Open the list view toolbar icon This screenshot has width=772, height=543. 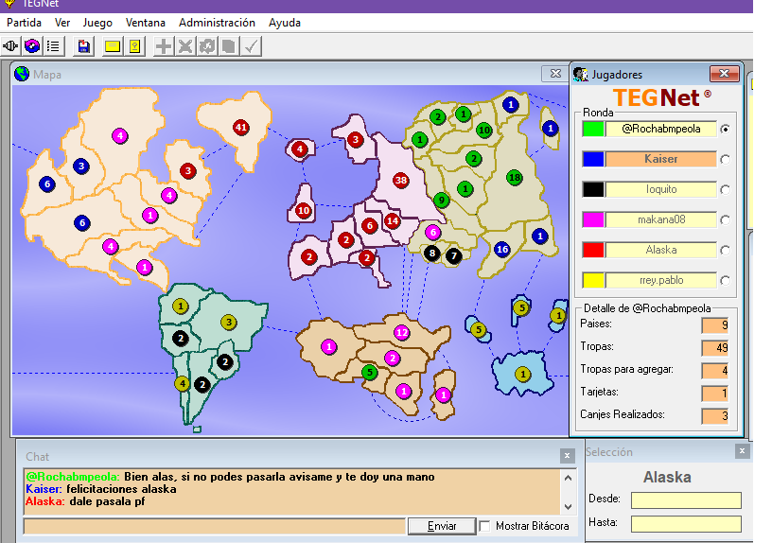[53, 45]
